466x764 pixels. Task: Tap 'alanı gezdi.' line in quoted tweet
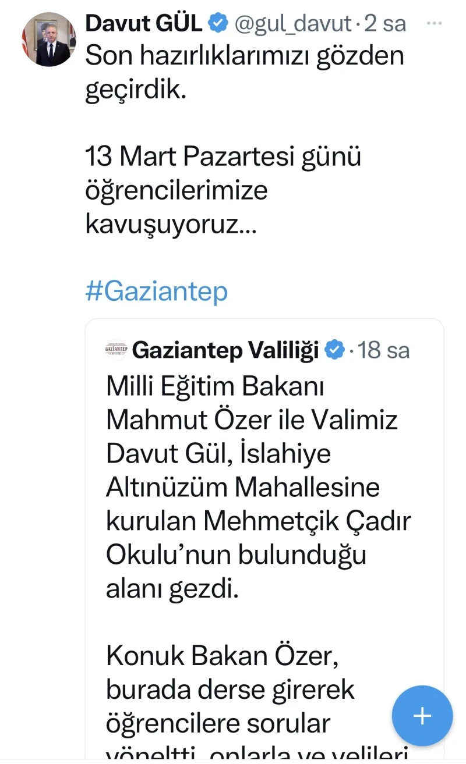172,589
